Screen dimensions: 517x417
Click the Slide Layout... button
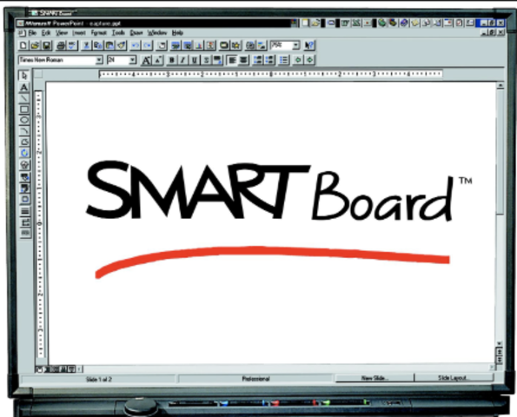(x=454, y=378)
